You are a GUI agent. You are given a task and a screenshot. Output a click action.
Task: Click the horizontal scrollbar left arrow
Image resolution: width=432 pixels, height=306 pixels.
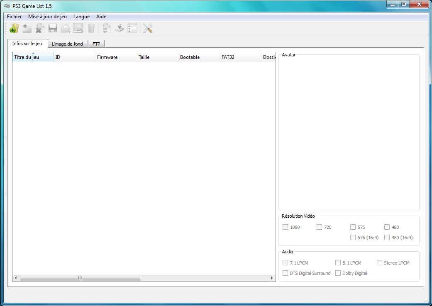coord(16,278)
